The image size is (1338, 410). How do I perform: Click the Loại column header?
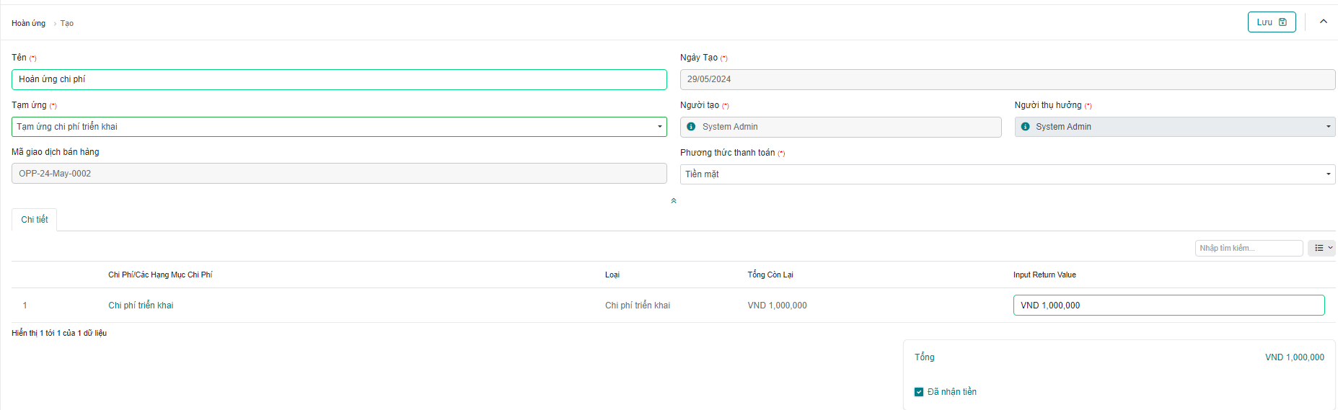pyautogui.click(x=612, y=275)
